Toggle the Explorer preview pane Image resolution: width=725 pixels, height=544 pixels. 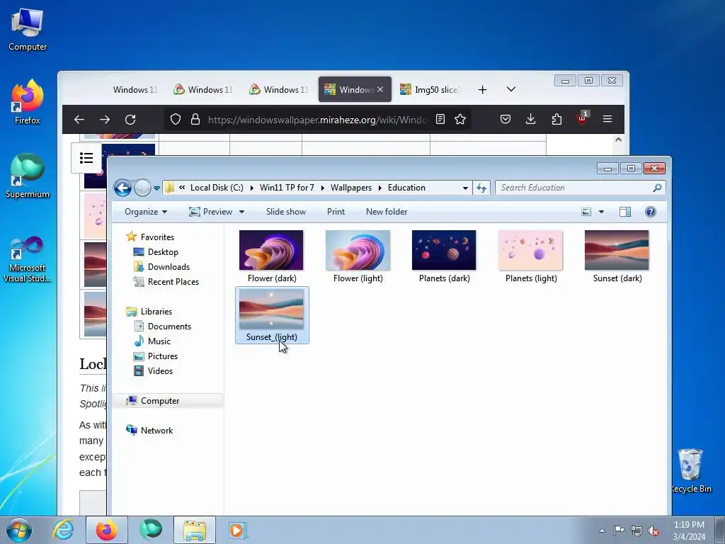625,212
